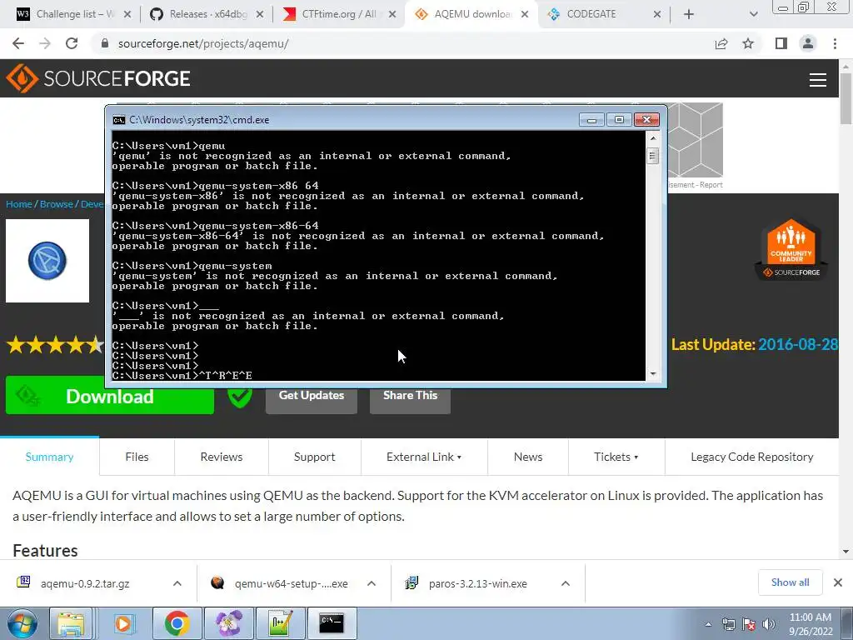The image size is (853, 640).
Task: Open a new browser tab
Action: 689,14
